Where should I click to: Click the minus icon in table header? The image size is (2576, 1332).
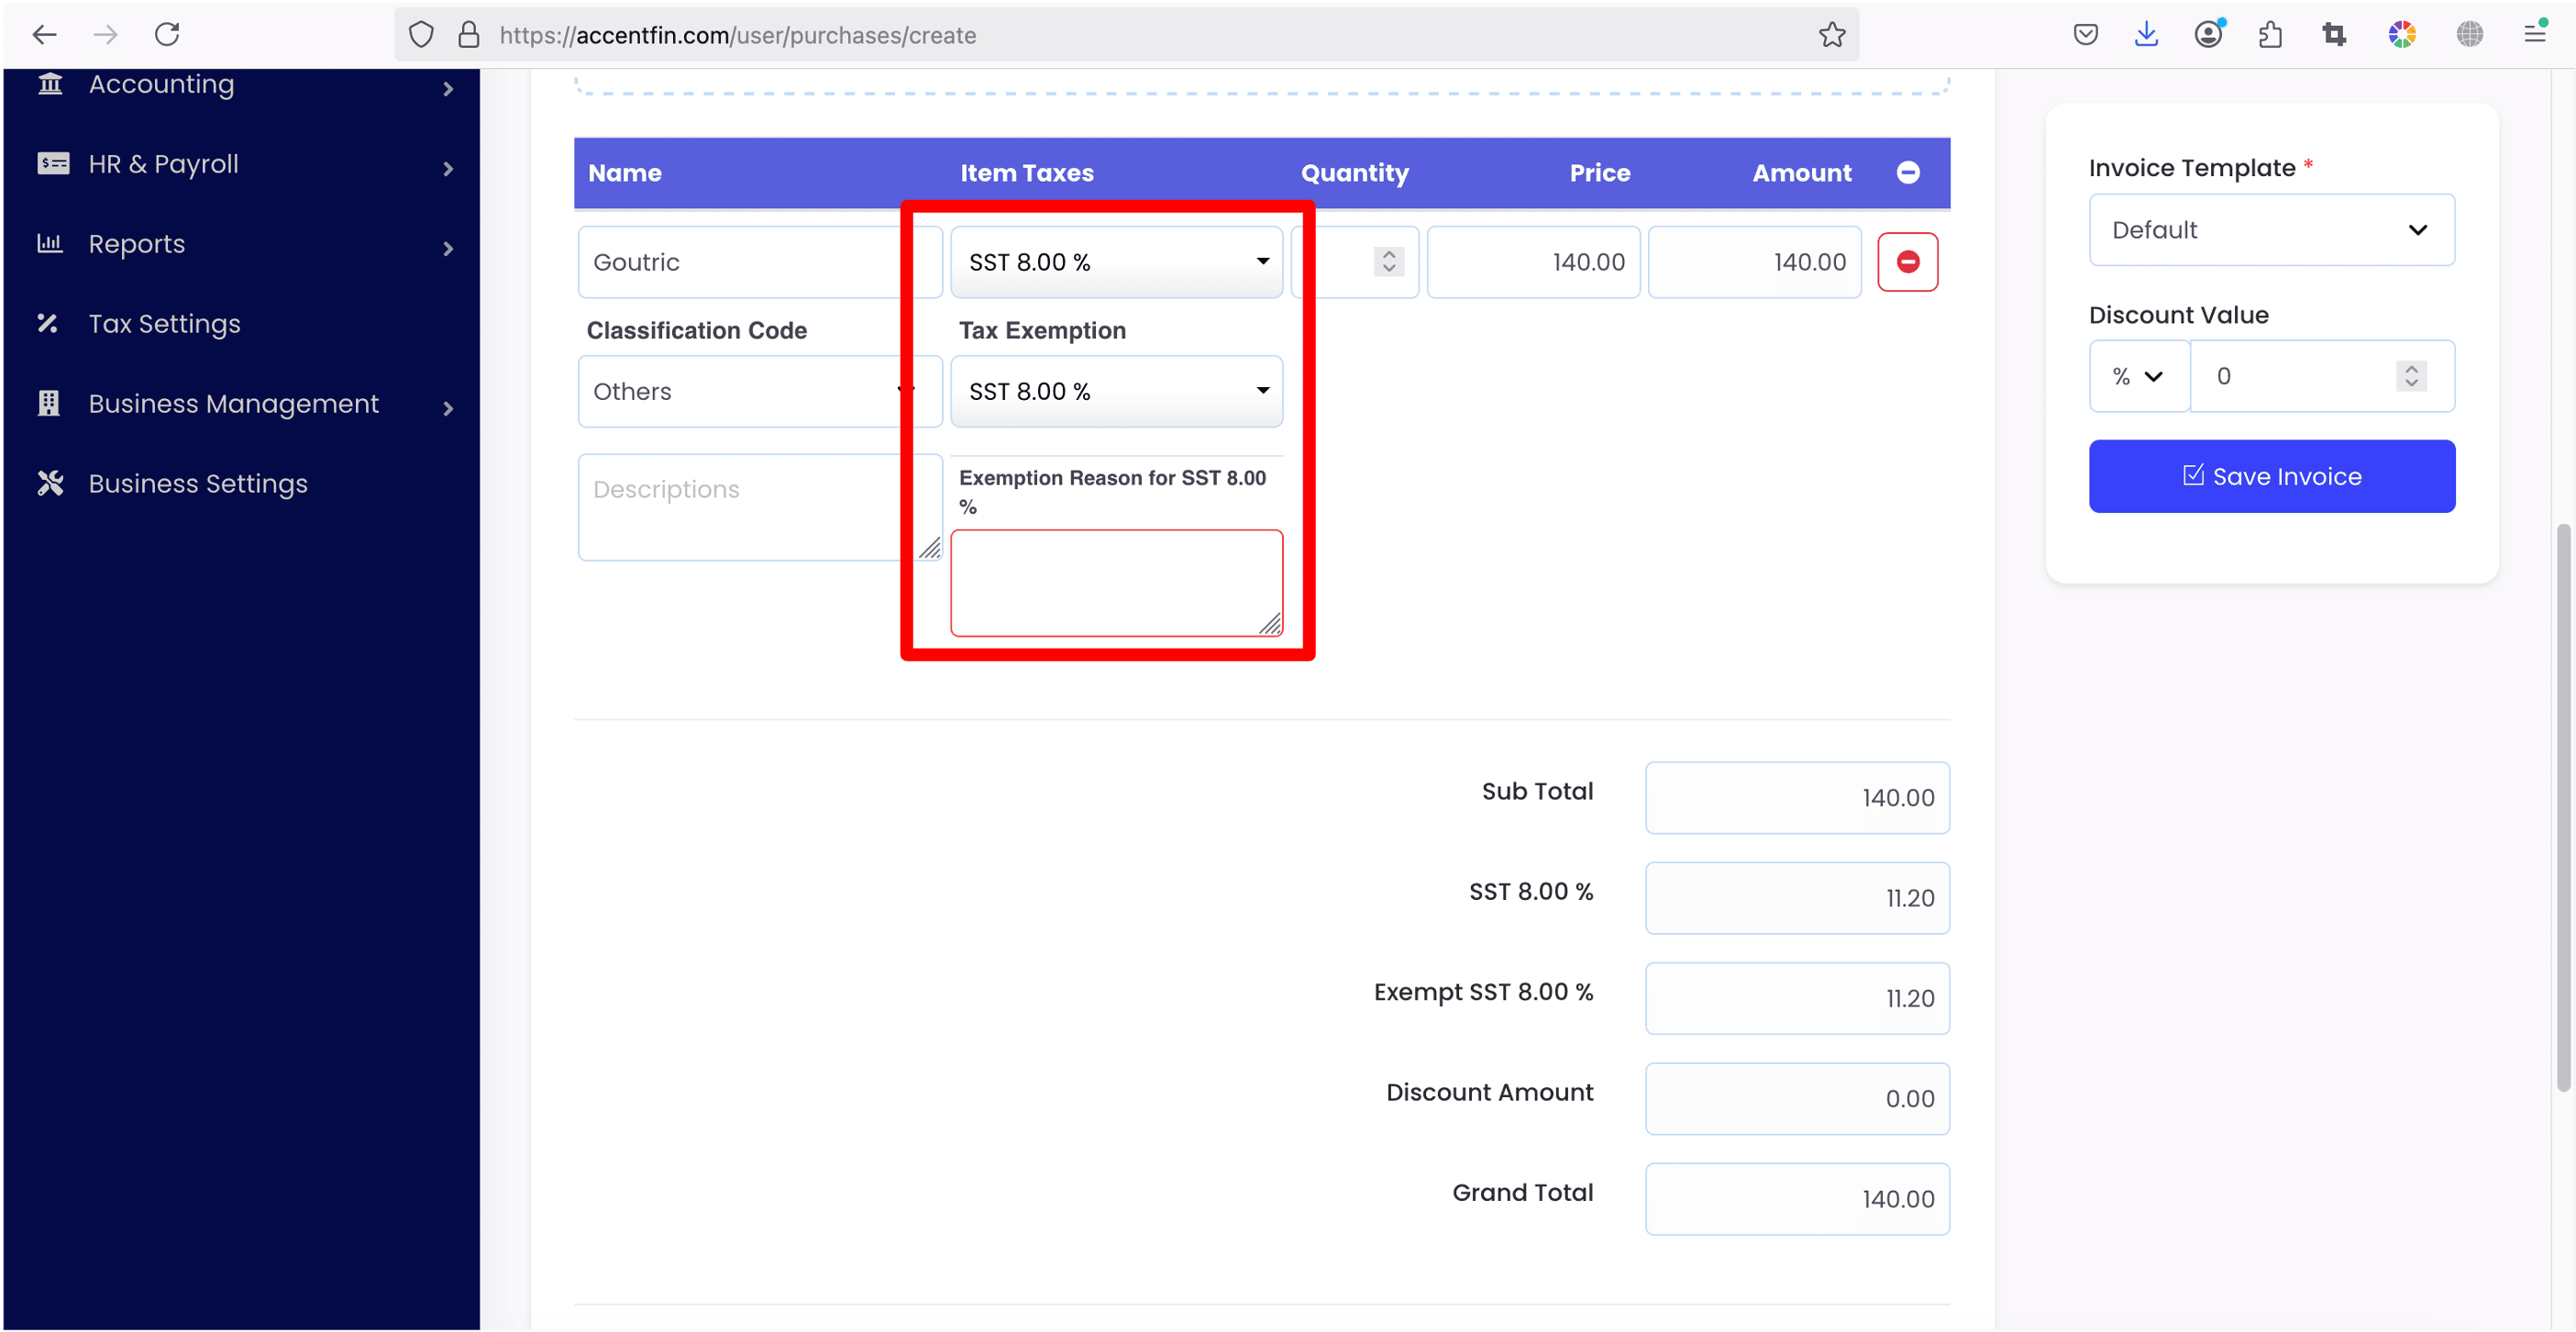click(x=1907, y=173)
